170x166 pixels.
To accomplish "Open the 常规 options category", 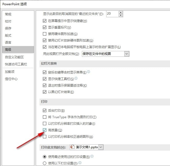I will pyautogui.click(x=8, y=14).
